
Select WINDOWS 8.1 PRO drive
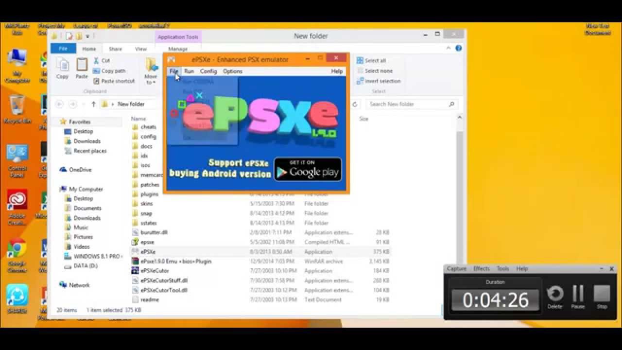coord(94,256)
